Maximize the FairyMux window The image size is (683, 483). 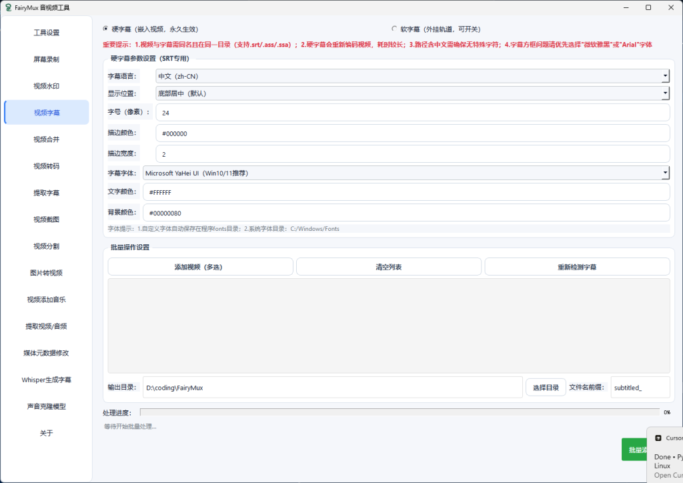648,7
